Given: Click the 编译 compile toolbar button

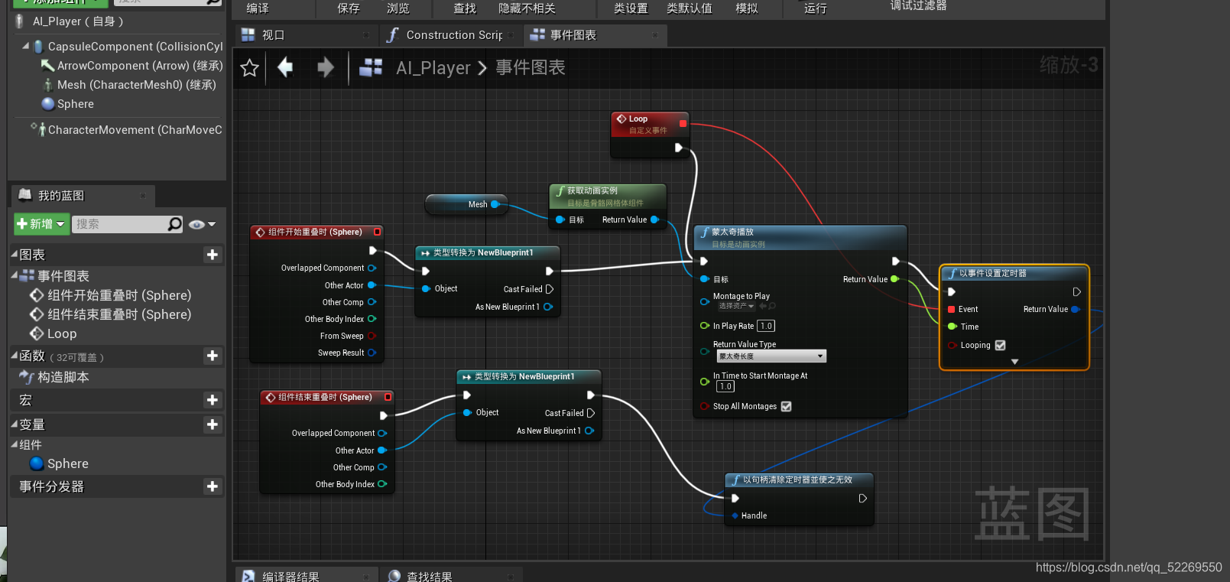Looking at the screenshot, I should 258,8.
